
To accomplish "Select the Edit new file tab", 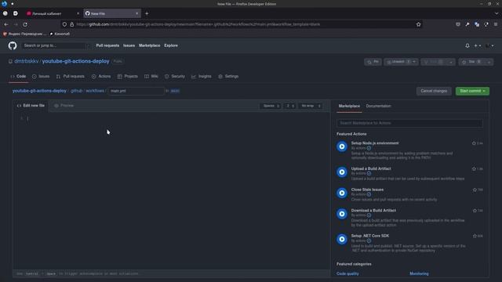I will coord(31,106).
